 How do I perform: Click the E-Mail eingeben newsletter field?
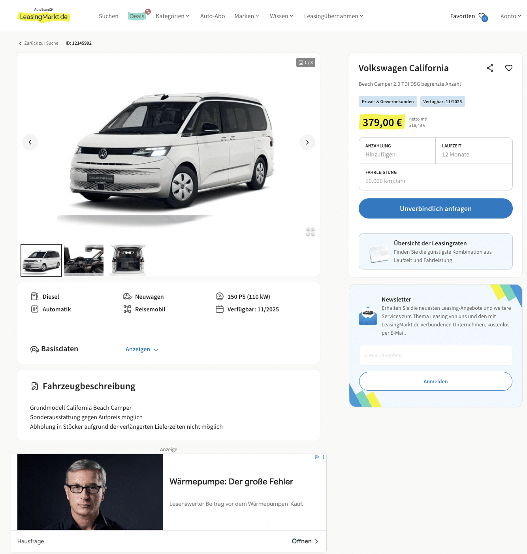(x=436, y=355)
